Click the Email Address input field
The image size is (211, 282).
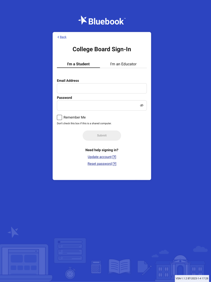coord(102,88)
